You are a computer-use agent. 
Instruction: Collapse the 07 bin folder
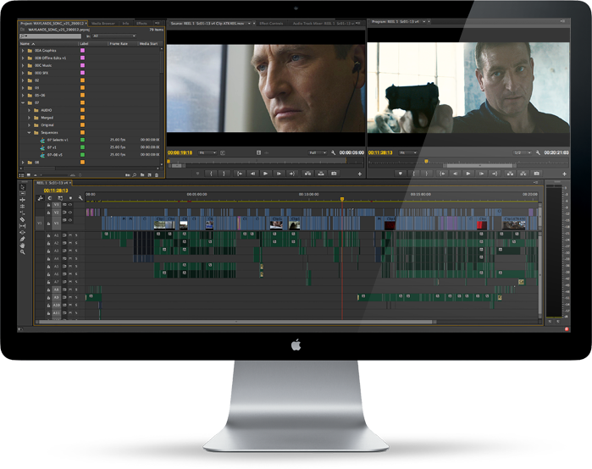[23, 102]
